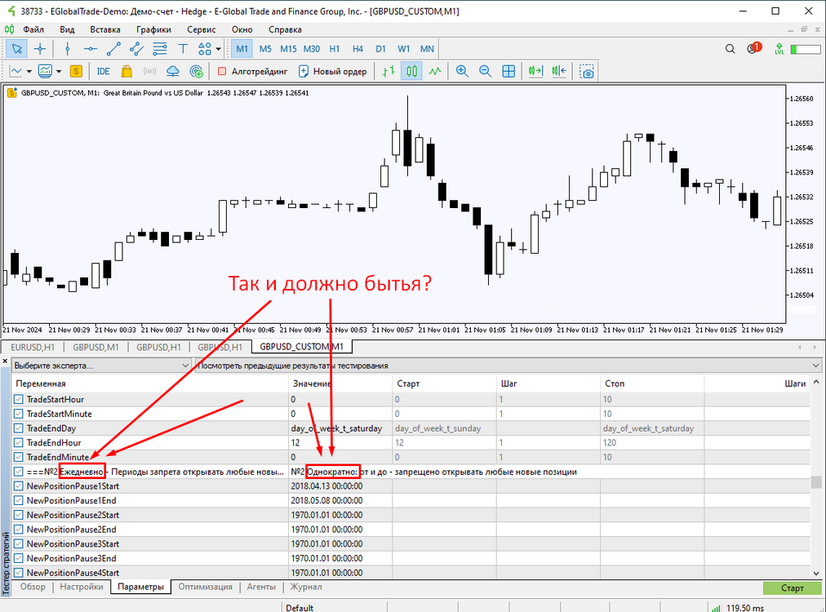Select the trendline drawing tool
Image resolution: width=826 pixels, height=612 pixels.
tap(113, 49)
